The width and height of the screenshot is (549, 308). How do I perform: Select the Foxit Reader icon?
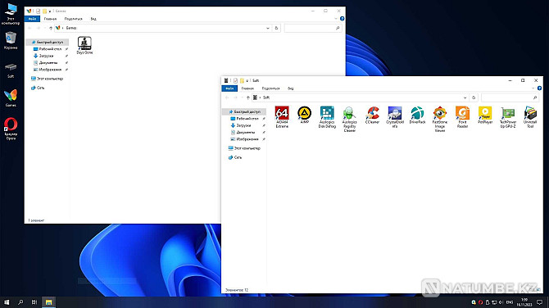coord(462,117)
